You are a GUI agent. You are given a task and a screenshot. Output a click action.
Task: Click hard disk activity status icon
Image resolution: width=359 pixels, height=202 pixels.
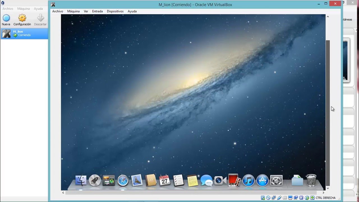point(263,198)
